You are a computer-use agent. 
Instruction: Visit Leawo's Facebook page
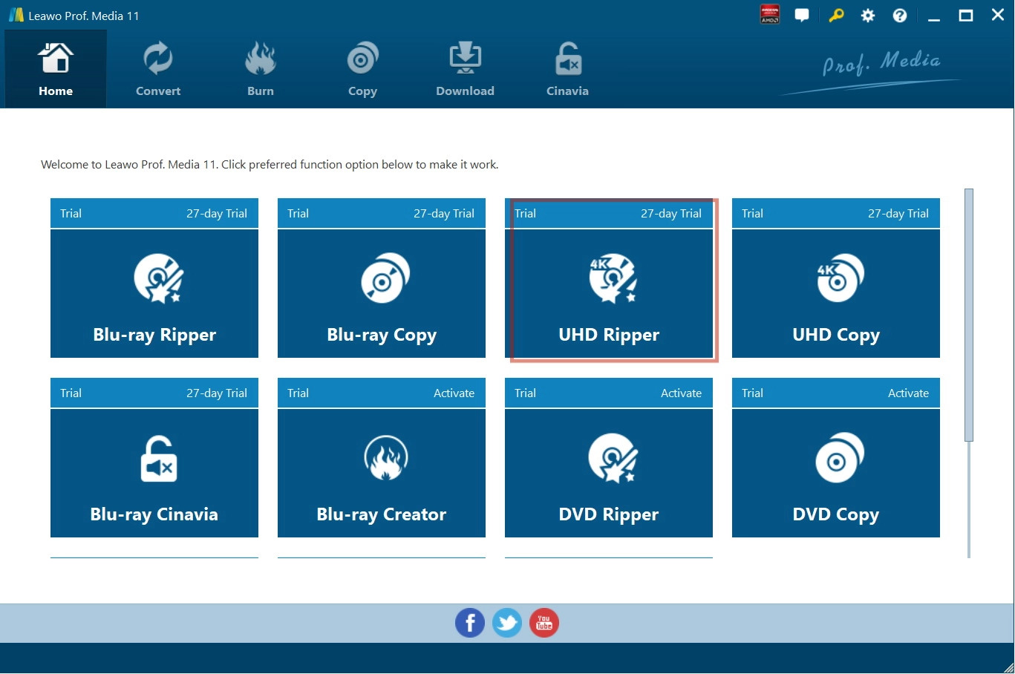pyautogui.click(x=469, y=623)
